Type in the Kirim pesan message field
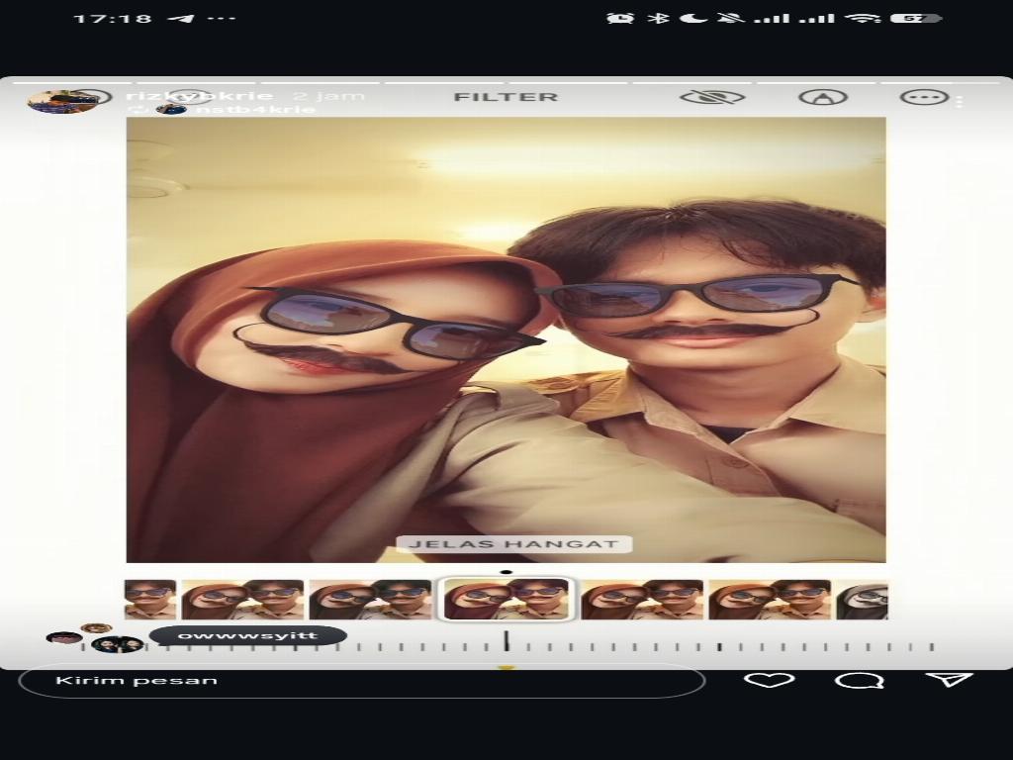Viewport: 1013px width, 760px height. click(x=361, y=681)
